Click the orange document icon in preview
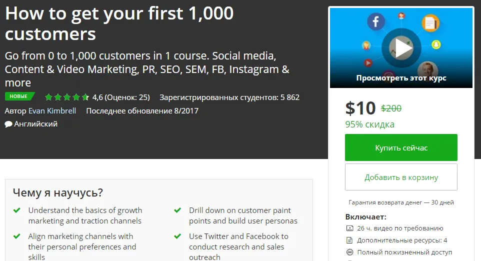The width and height of the screenshot is (481, 261). click(x=429, y=22)
